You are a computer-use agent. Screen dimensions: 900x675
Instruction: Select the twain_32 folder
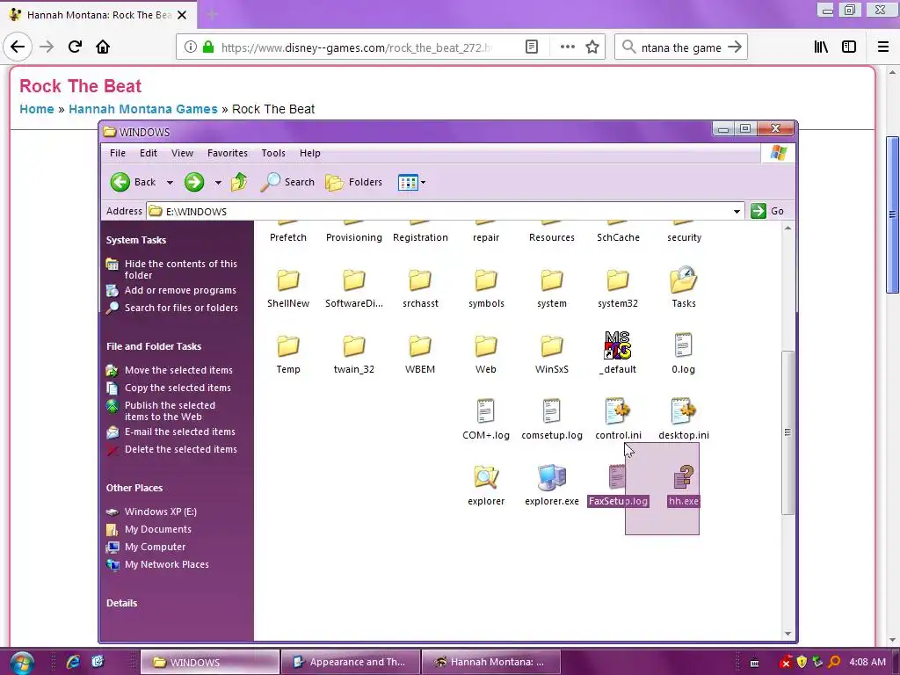point(353,355)
